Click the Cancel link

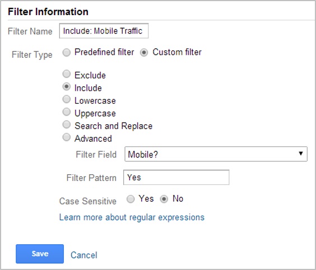[x=84, y=255]
